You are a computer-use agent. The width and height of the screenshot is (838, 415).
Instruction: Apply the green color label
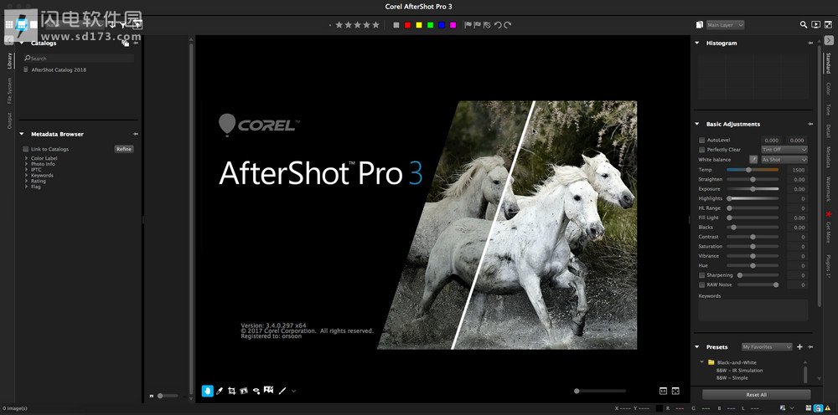coord(430,25)
